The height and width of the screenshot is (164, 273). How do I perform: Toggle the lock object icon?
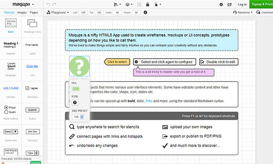click(x=147, y=5)
